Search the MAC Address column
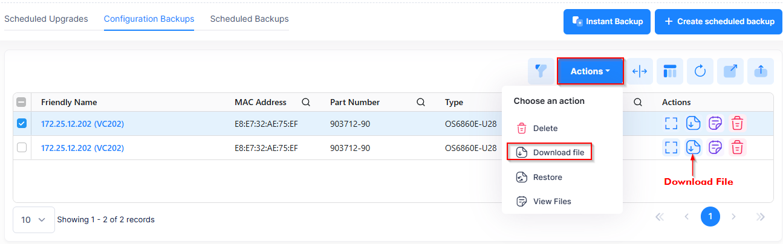 click(306, 102)
